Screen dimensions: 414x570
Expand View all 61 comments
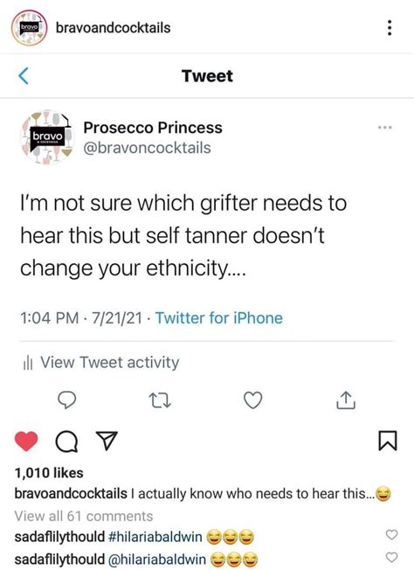pos(84,516)
